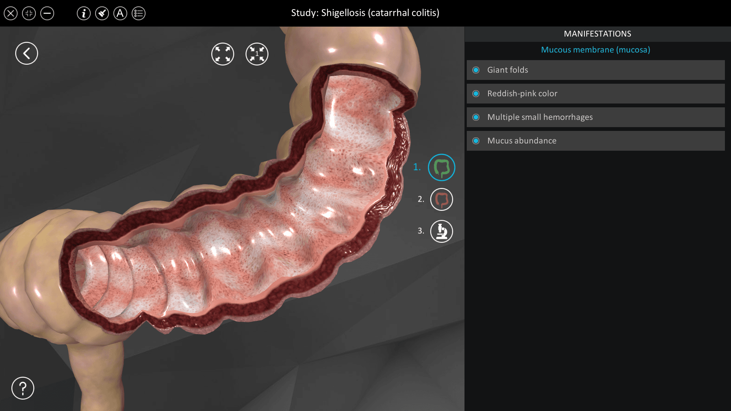Open the list view icon
731x411 pixels.
click(x=139, y=14)
